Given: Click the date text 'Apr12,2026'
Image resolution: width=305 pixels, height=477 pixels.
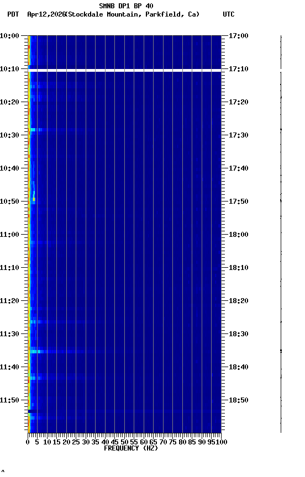Looking at the screenshot, I should (x=46, y=14).
